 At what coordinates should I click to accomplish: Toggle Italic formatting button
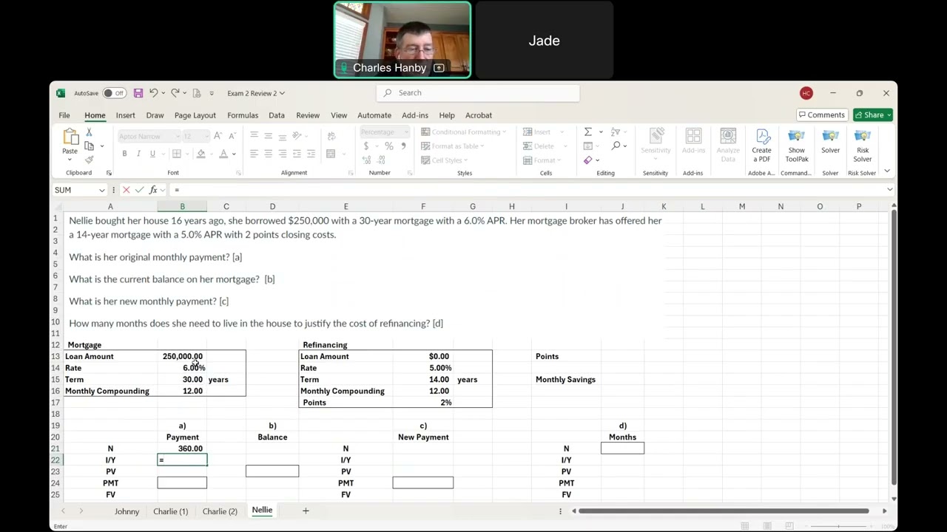coord(138,154)
